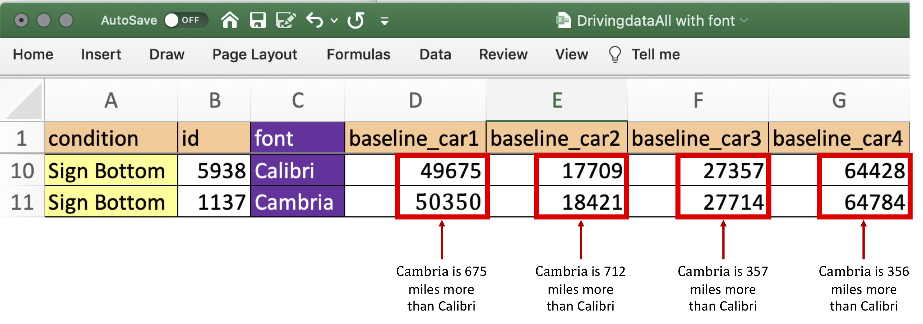Click cell with value 64784
Viewport: 923px width, 324px height.
point(839,202)
